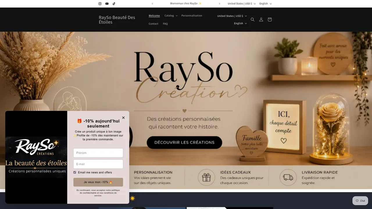Image resolution: width=372 pixels, height=209 pixels.
Task: Click the 'Bienvenue chez RaySo' announcement text
Action: pyautogui.click(x=186, y=4)
